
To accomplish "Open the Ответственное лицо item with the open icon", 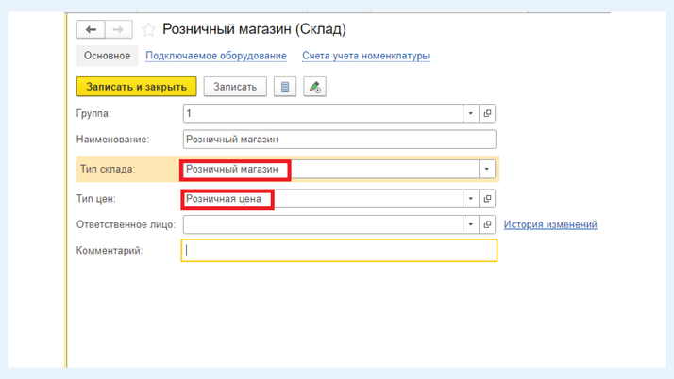I will click(487, 224).
